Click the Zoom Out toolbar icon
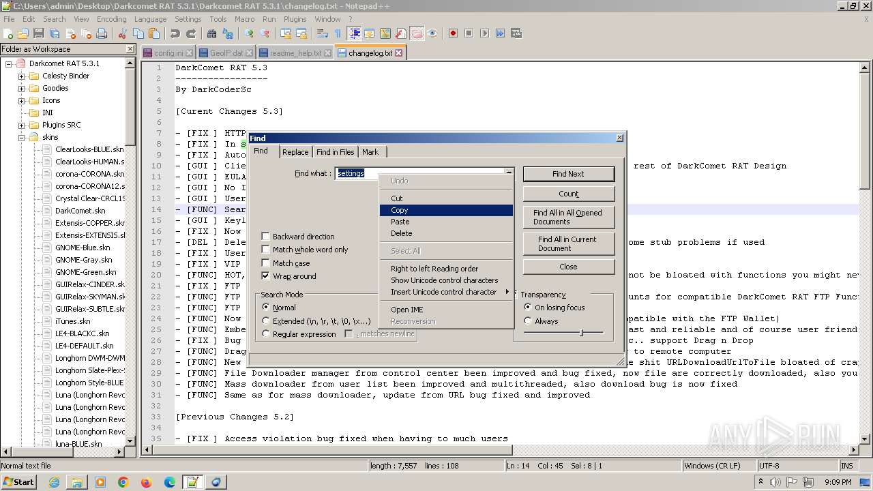Screen dimensions: 873x491 265,33
